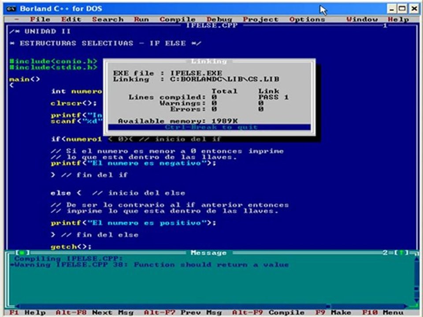The width and height of the screenshot is (423, 317).
Task: Click the Message window number 2 indicator
Action: [385, 253]
